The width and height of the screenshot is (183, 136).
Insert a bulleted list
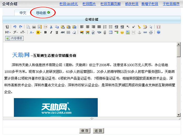coord(111,27)
